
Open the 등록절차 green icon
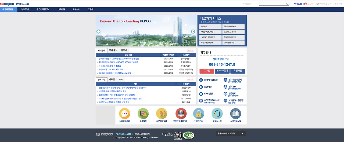tap(143, 114)
